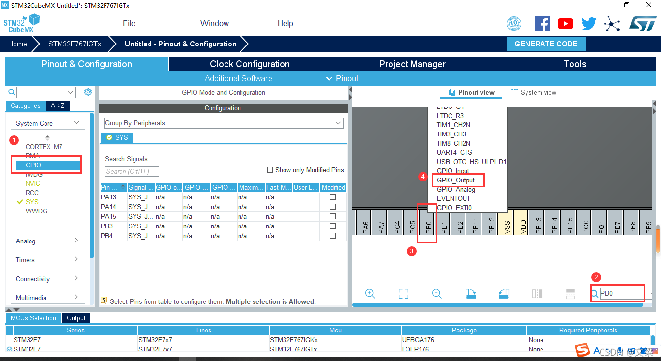Screen dimensions: 661x361
Task: Click the ST logo icon
Action: pyautogui.click(x=643, y=24)
